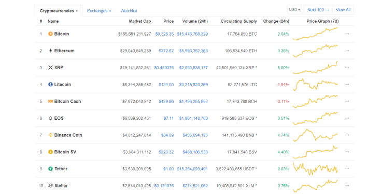Click the XRP logo icon
368x194 pixels.
click(50, 68)
